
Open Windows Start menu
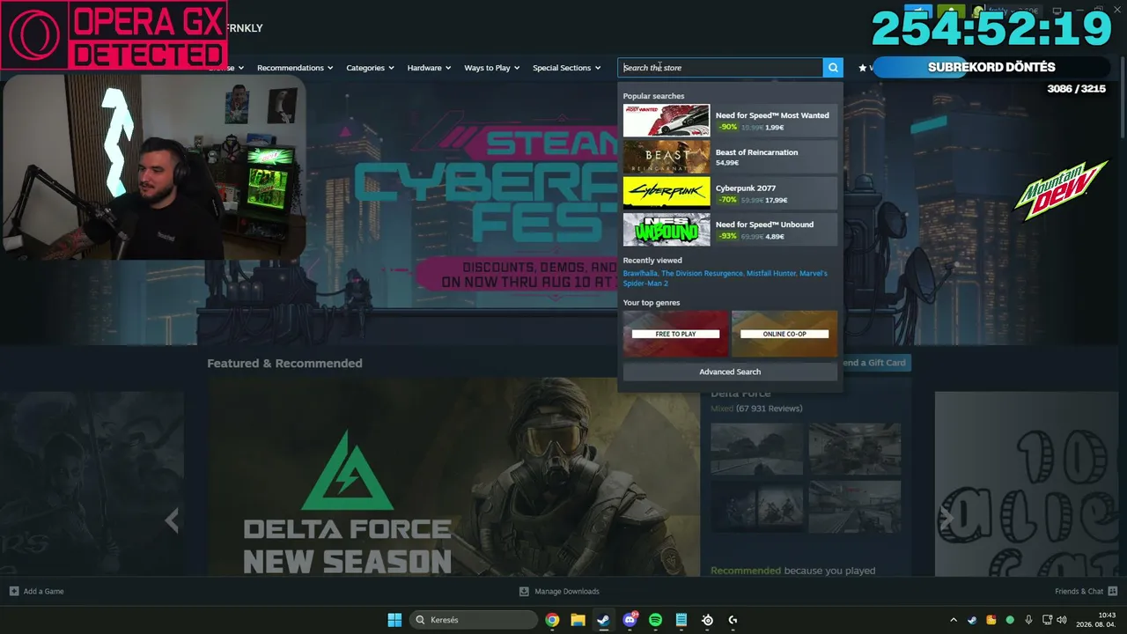point(394,620)
